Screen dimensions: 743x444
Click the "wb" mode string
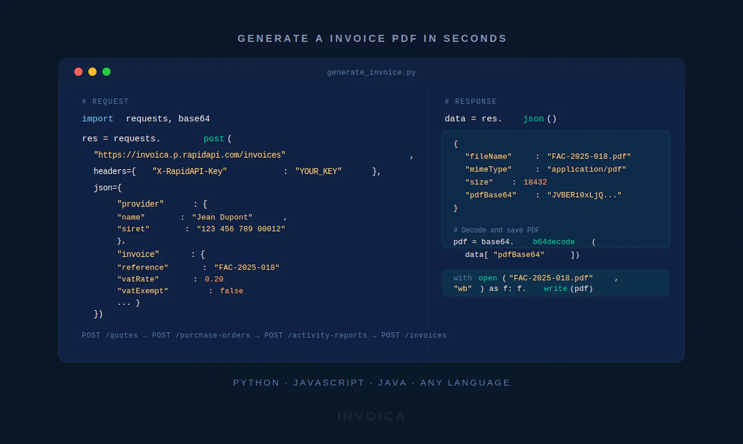point(463,289)
